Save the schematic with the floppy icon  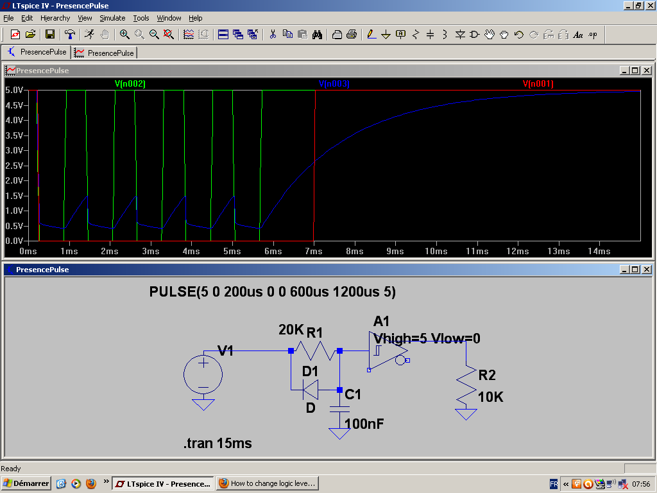coord(50,35)
